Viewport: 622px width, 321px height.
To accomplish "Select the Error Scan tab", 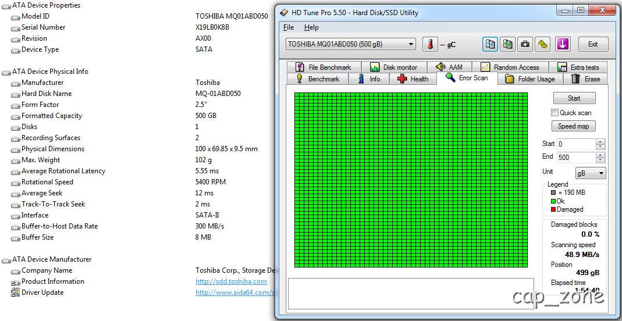I will click(467, 78).
